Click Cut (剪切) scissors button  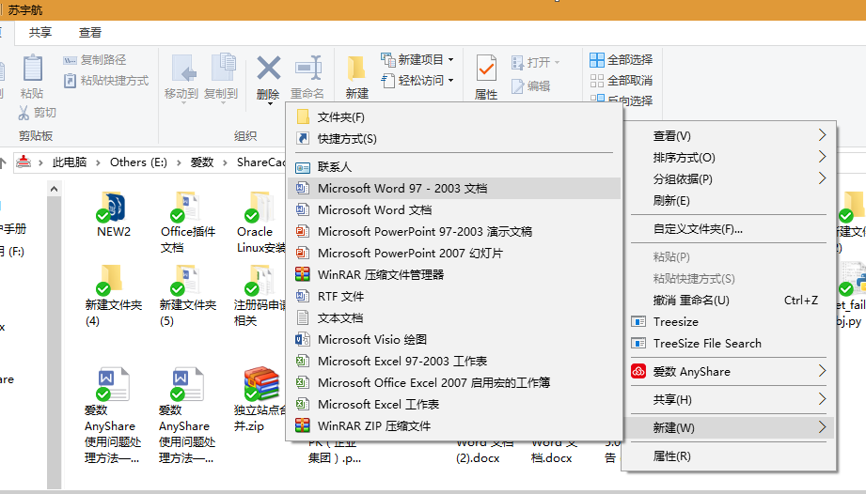point(37,113)
